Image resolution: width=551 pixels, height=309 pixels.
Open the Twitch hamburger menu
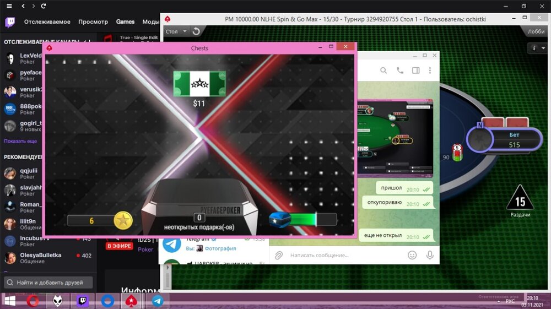click(8, 6)
